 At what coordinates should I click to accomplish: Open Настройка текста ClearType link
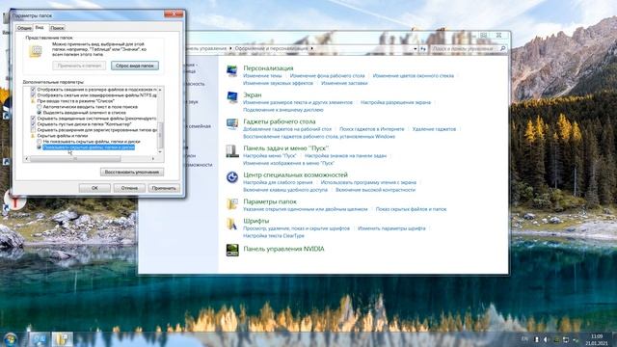[274, 235]
